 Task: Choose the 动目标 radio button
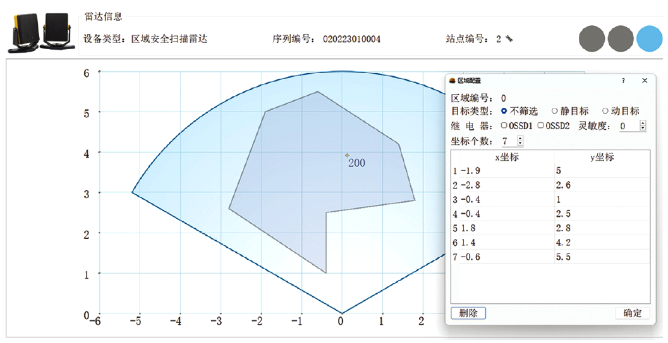point(605,111)
